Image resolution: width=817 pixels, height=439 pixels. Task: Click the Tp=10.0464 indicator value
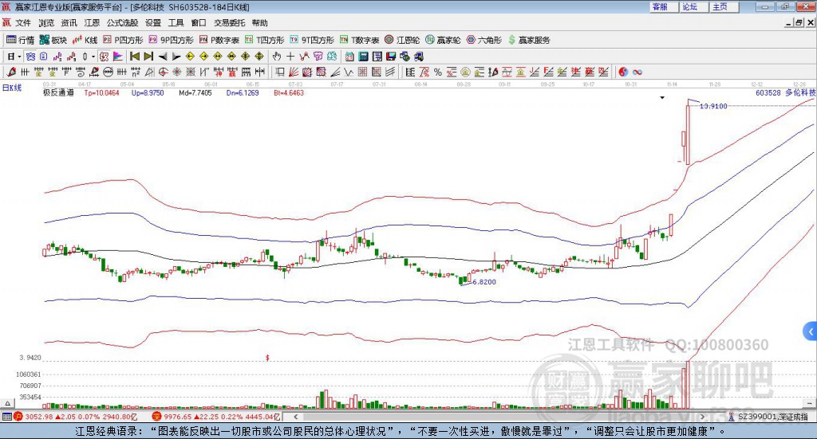(x=101, y=92)
